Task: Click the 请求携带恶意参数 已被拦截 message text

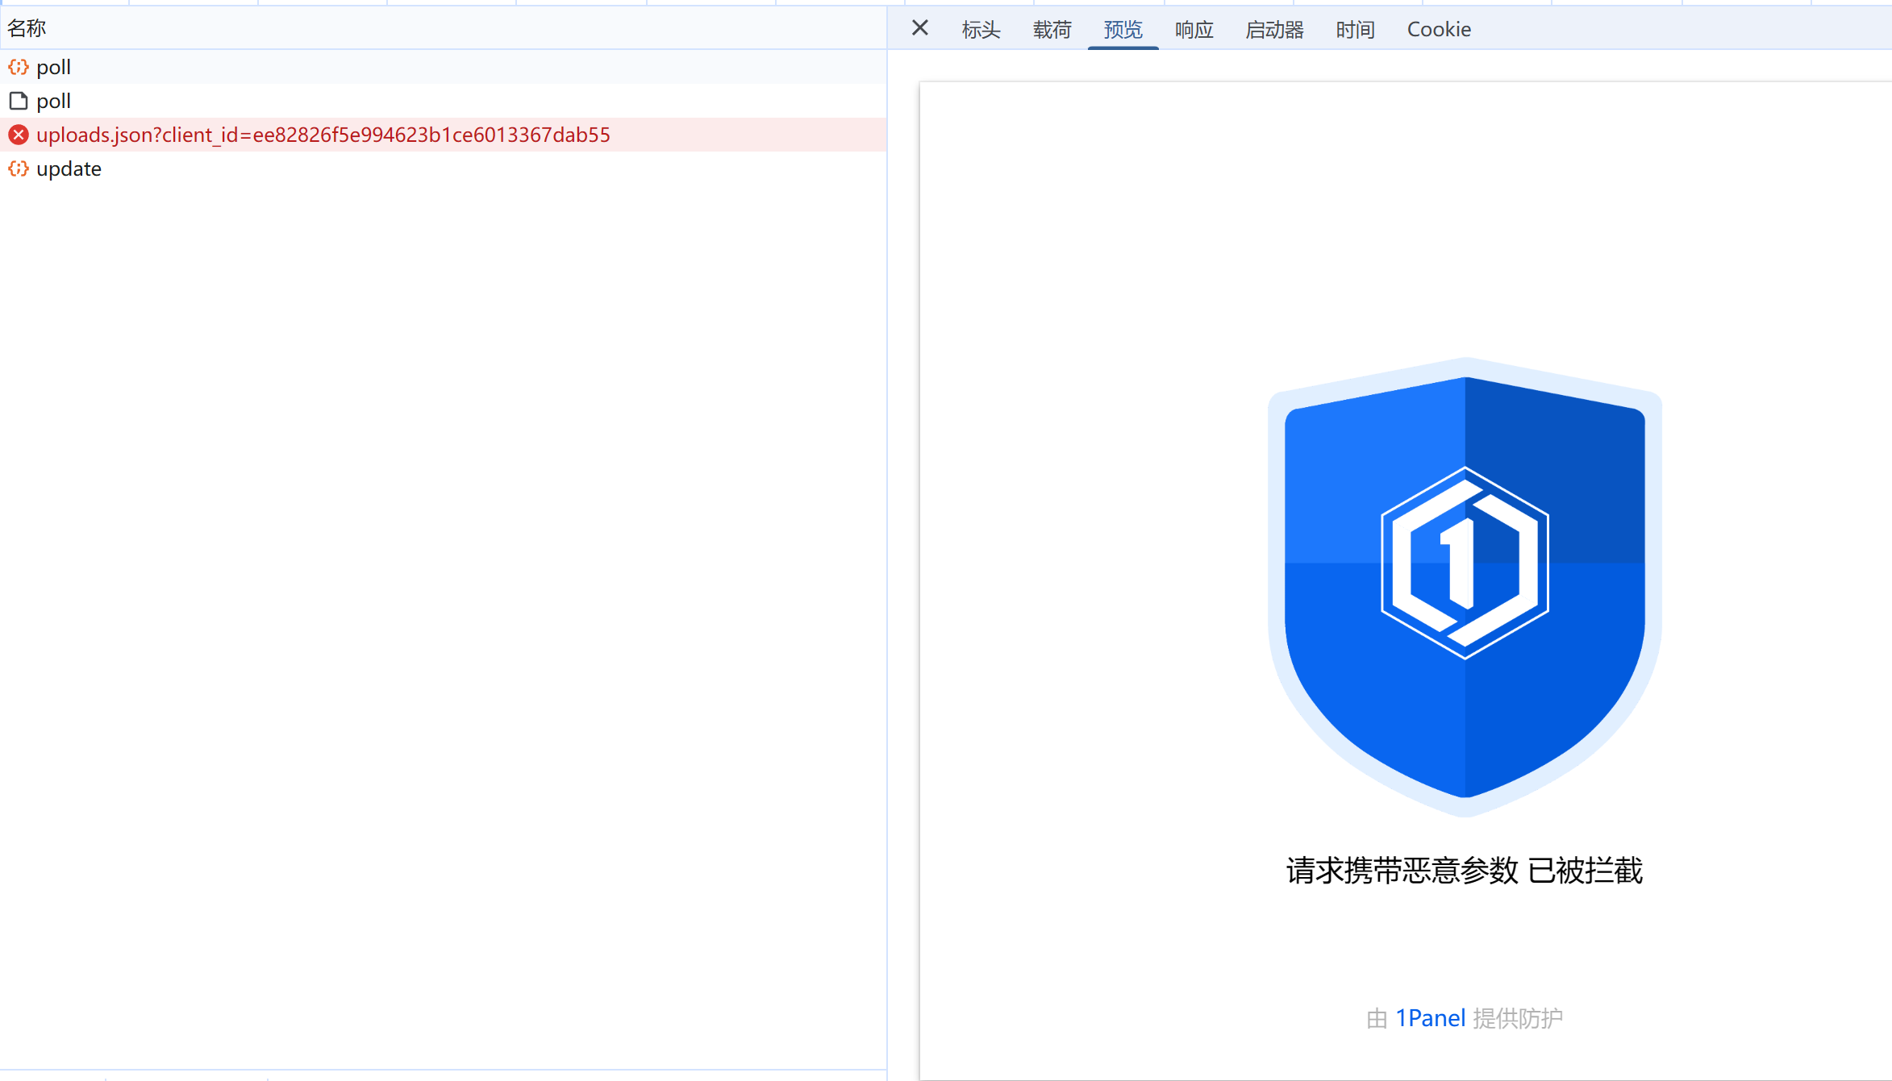Action: 1464,871
